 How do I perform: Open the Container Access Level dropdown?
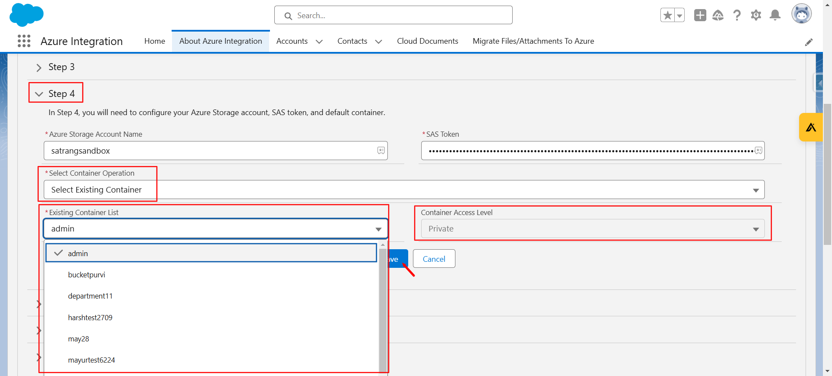point(593,228)
